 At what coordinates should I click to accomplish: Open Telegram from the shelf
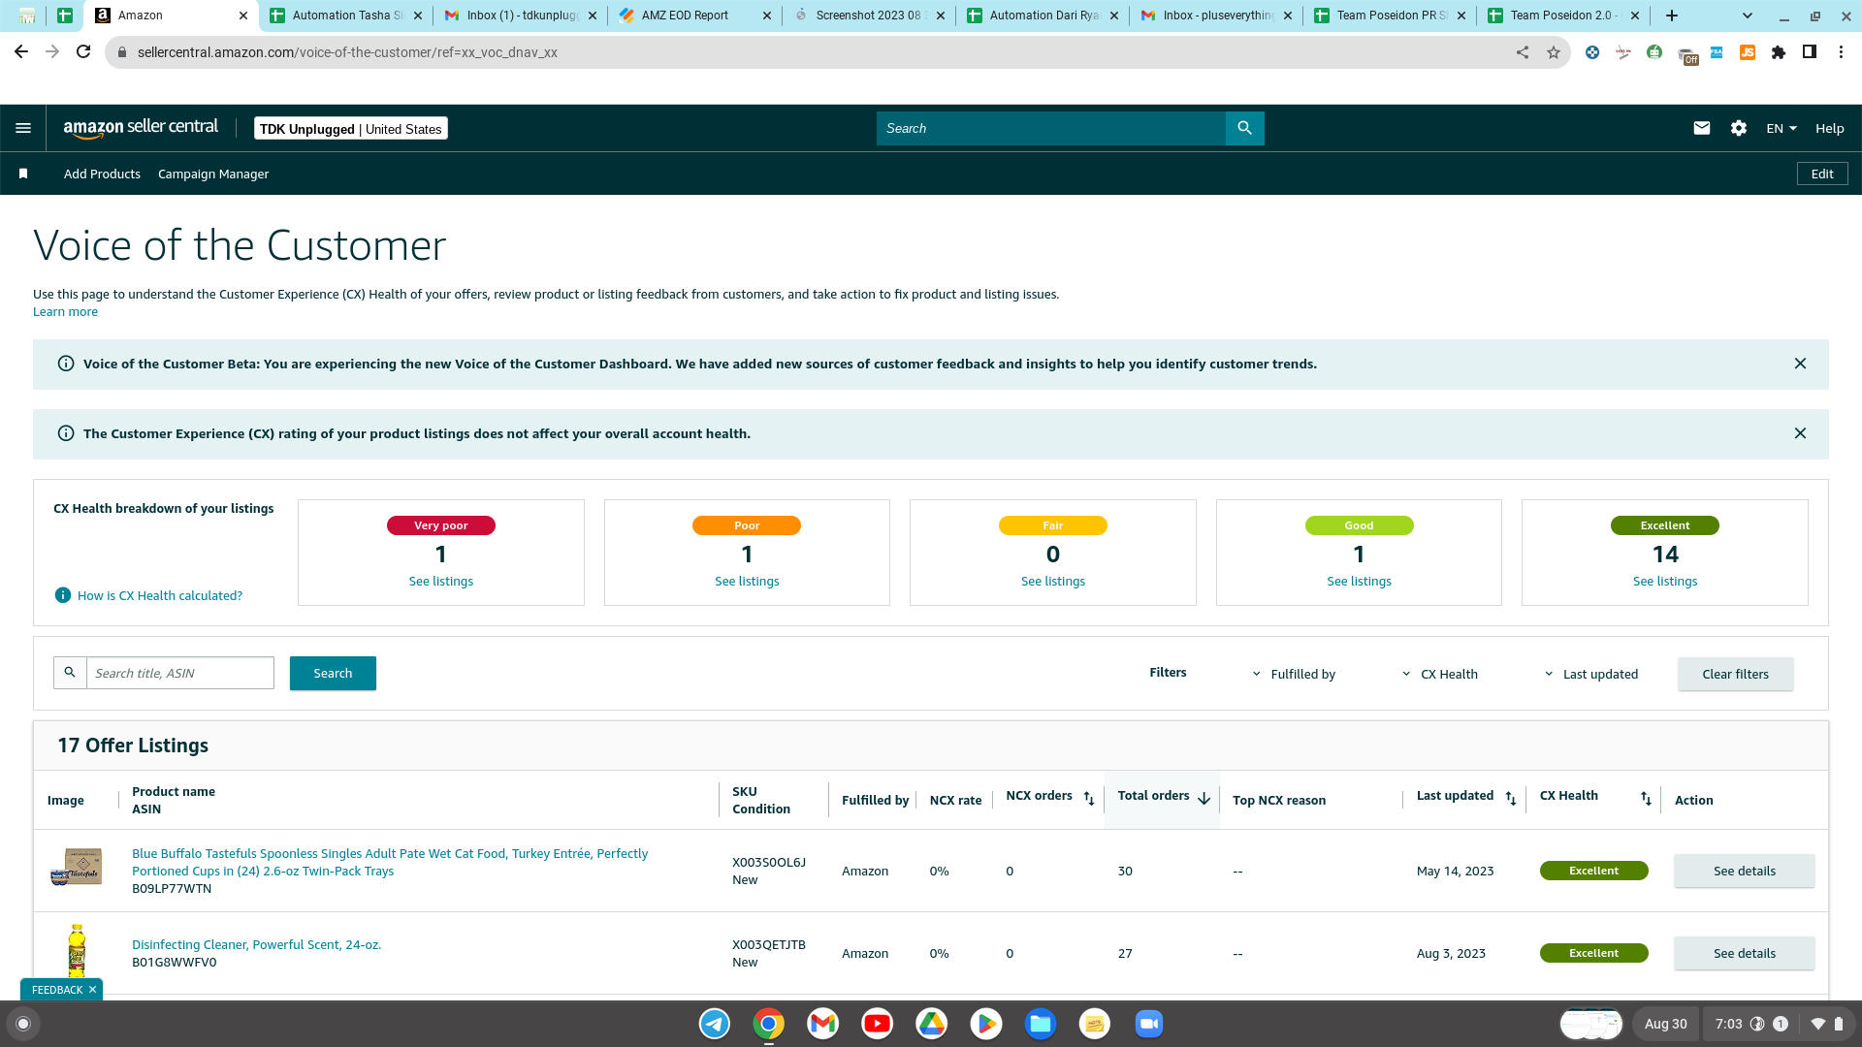pos(715,1024)
